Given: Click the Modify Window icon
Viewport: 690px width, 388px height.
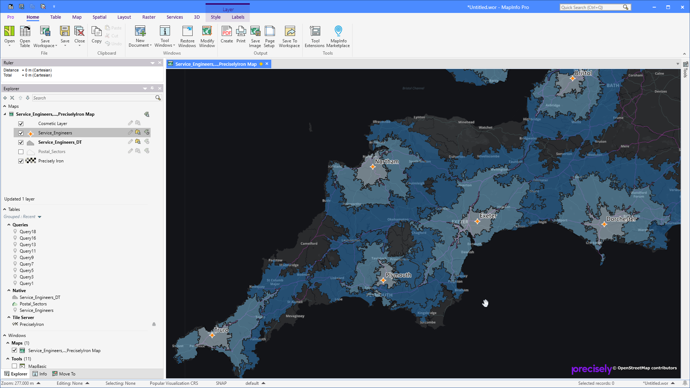Looking at the screenshot, I should 207,31.
